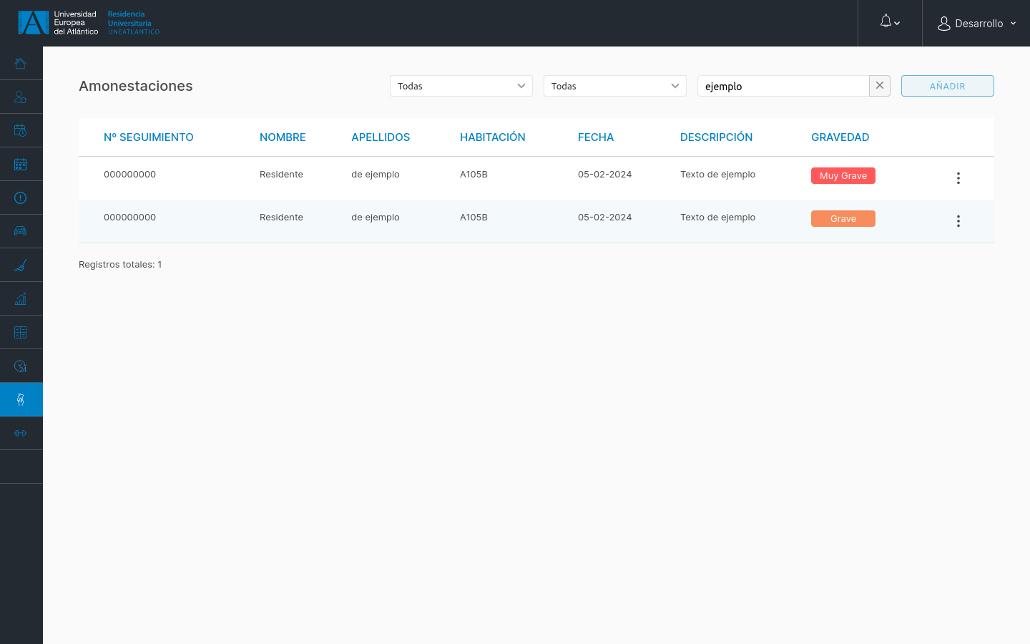The image size is (1030, 644).
Task: Open the exclamation alert sidebar icon
Action: [x=21, y=198]
